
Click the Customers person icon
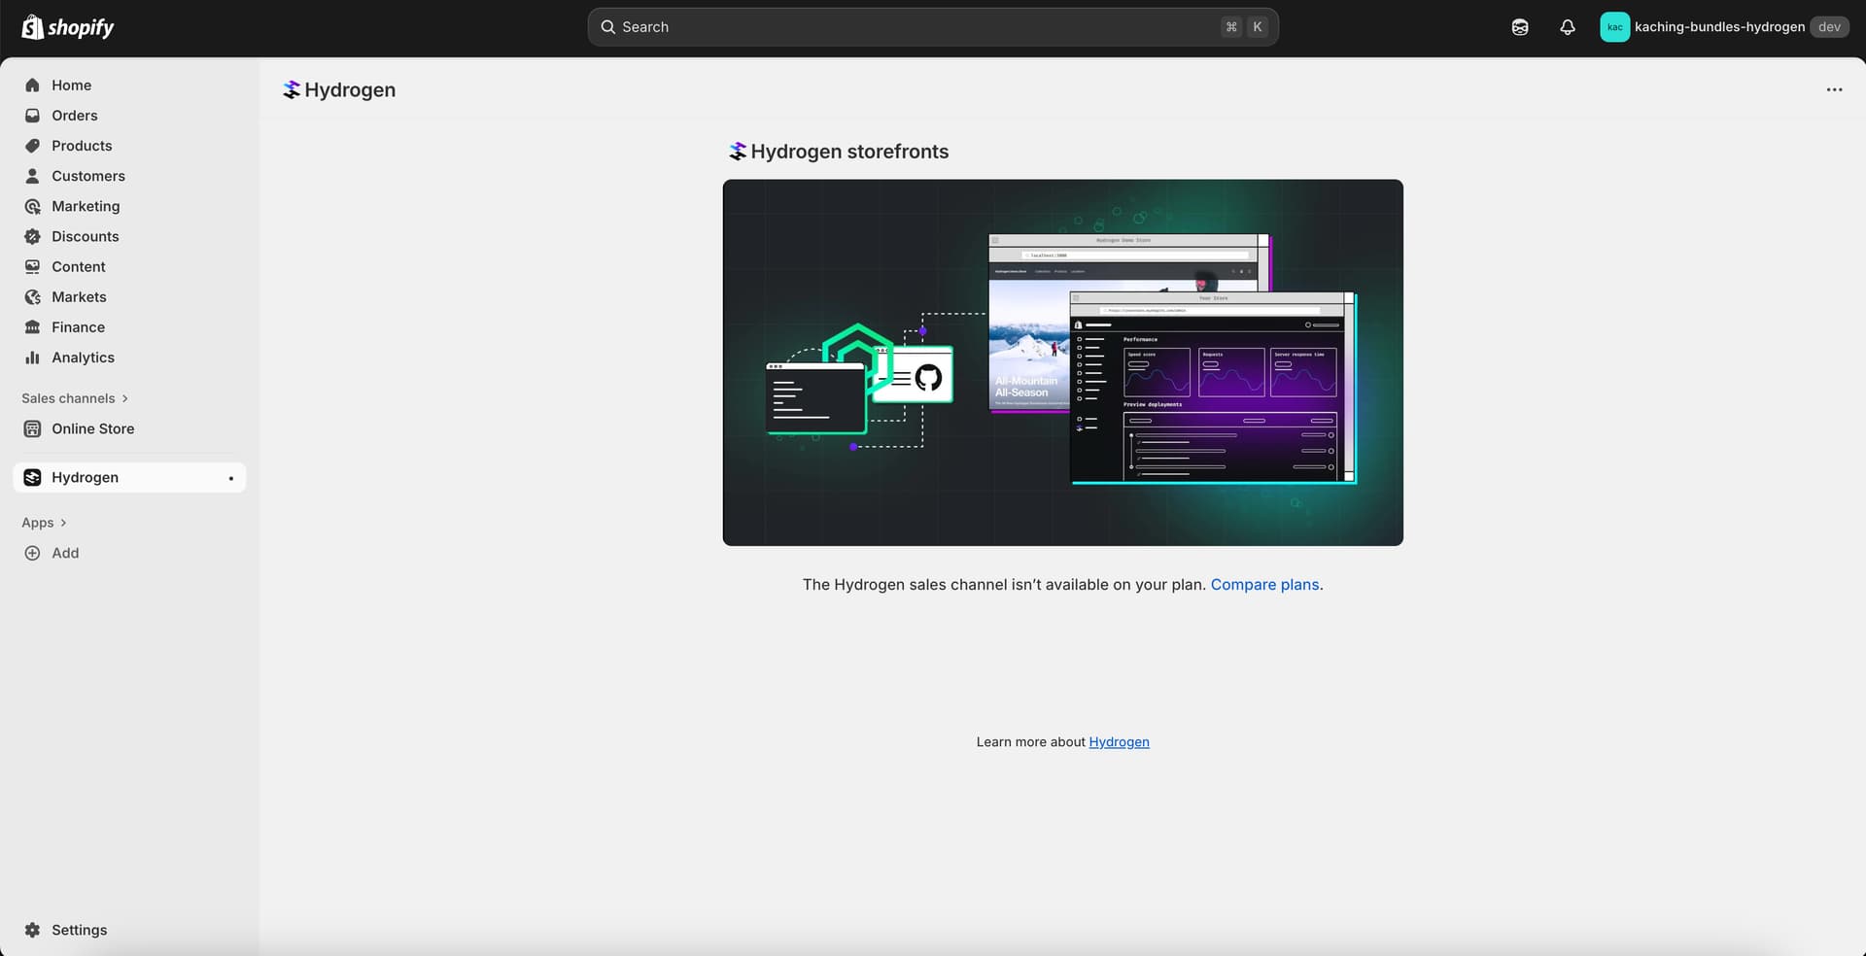pyautogui.click(x=32, y=176)
